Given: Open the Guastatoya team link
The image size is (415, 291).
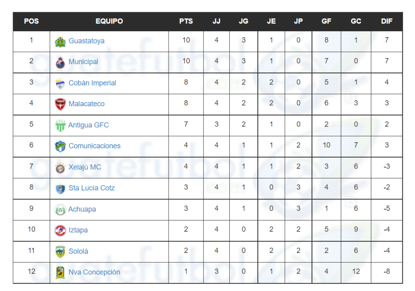Looking at the screenshot, I should (86, 41).
